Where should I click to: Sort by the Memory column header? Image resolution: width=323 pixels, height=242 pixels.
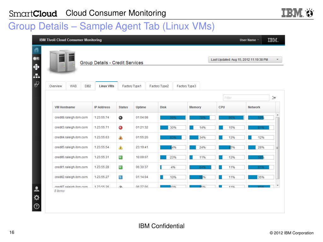(202, 107)
